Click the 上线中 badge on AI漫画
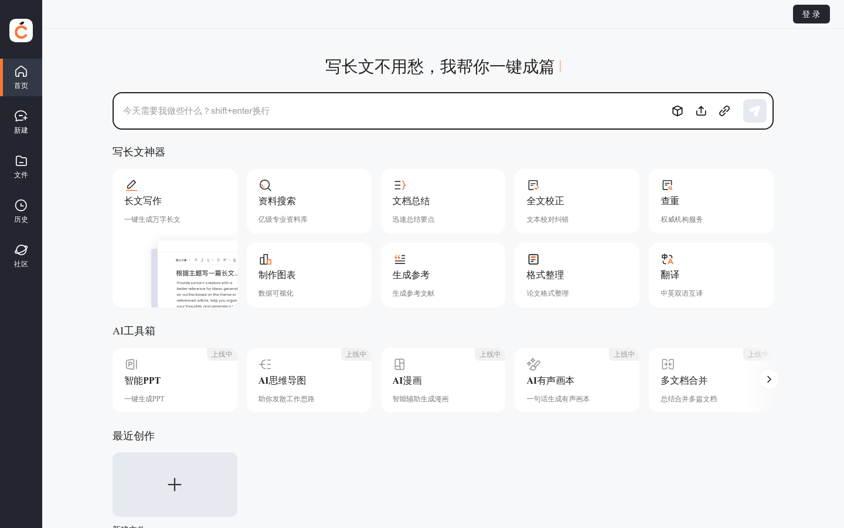844x528 pixels. (x=490, y=354)
